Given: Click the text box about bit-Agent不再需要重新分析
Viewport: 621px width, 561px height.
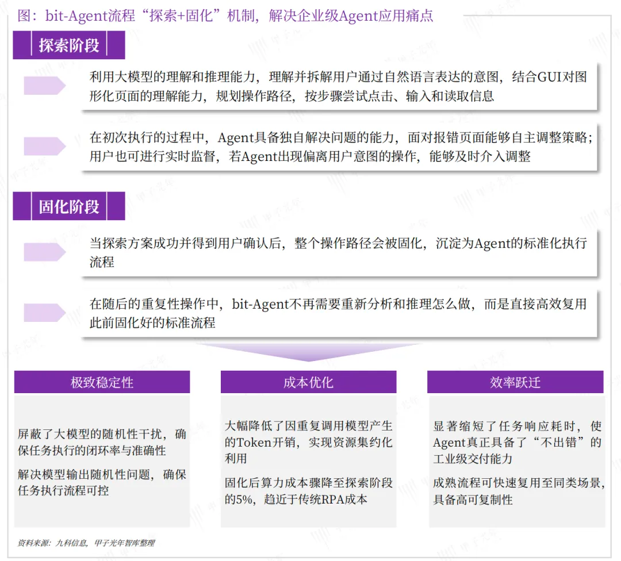Looking at the screenshot, I should (339, 313).
